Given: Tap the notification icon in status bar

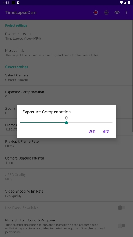Looking at the screenshot, I should coord(18,3).
